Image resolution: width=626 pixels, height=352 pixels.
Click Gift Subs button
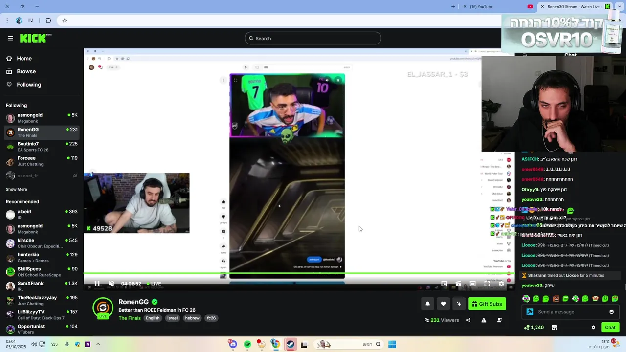(487, 304)
